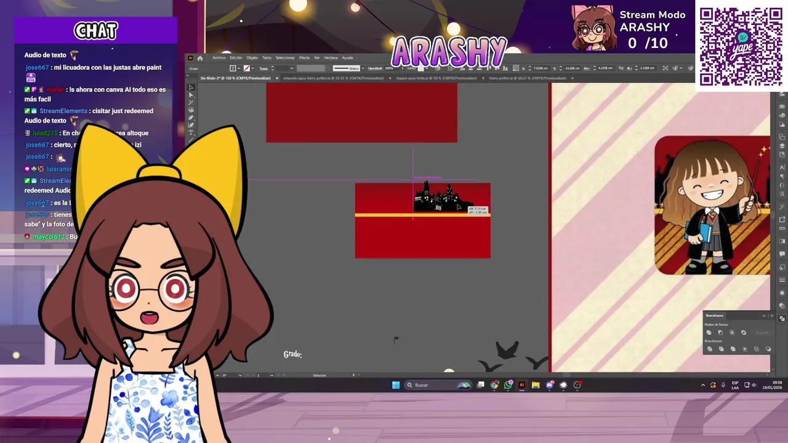This screenshot has height=443, width=788.
Task: Open the Archivo menu
Action: pyautogui.click(x=219, y=58)
